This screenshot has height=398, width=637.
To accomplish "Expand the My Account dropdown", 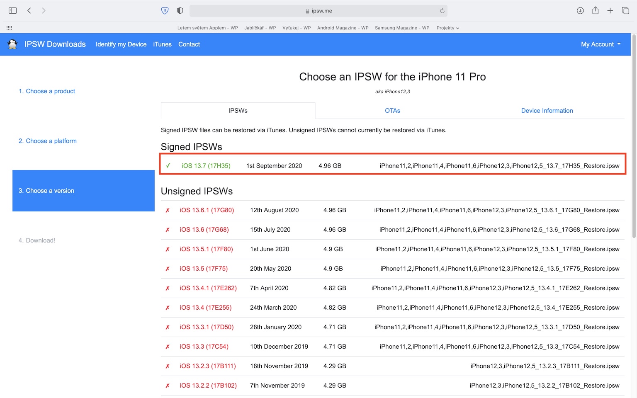I will coord(601,44).
